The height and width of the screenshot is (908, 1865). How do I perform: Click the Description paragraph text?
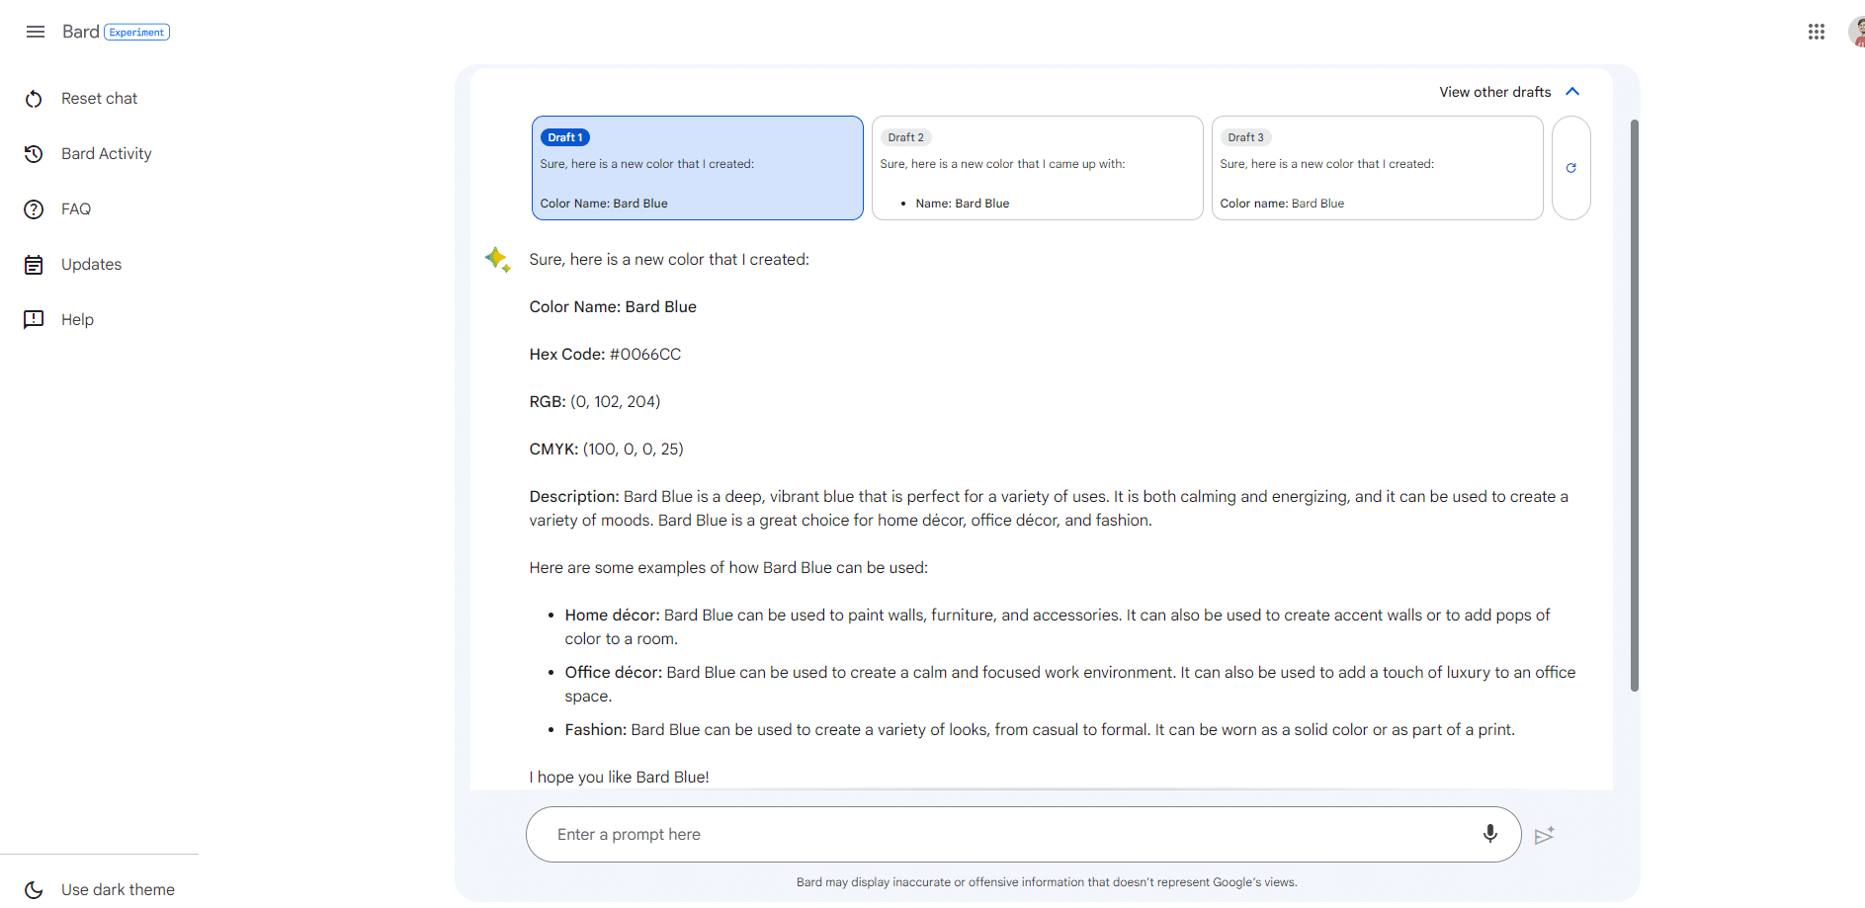click(1049, 509)
